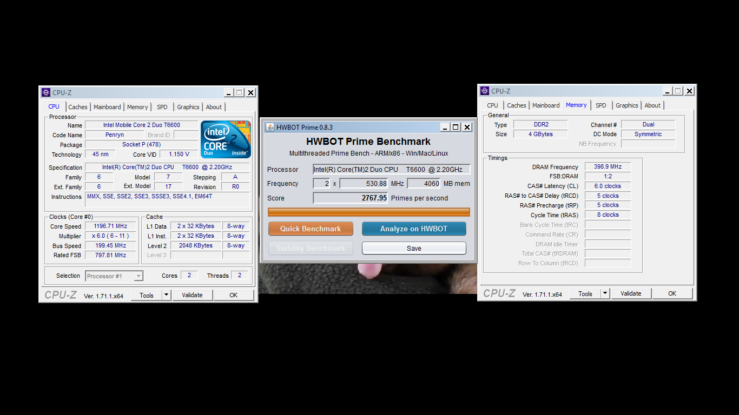Open the Graphics tab in left CPU-Z window
Image resolution: width=739 pixels, height=415 pixels.
[188, 107]
